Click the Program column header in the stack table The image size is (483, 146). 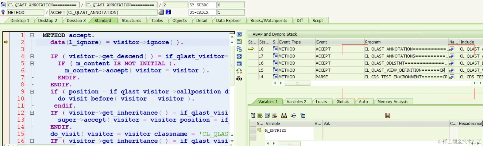pos(406,42)
